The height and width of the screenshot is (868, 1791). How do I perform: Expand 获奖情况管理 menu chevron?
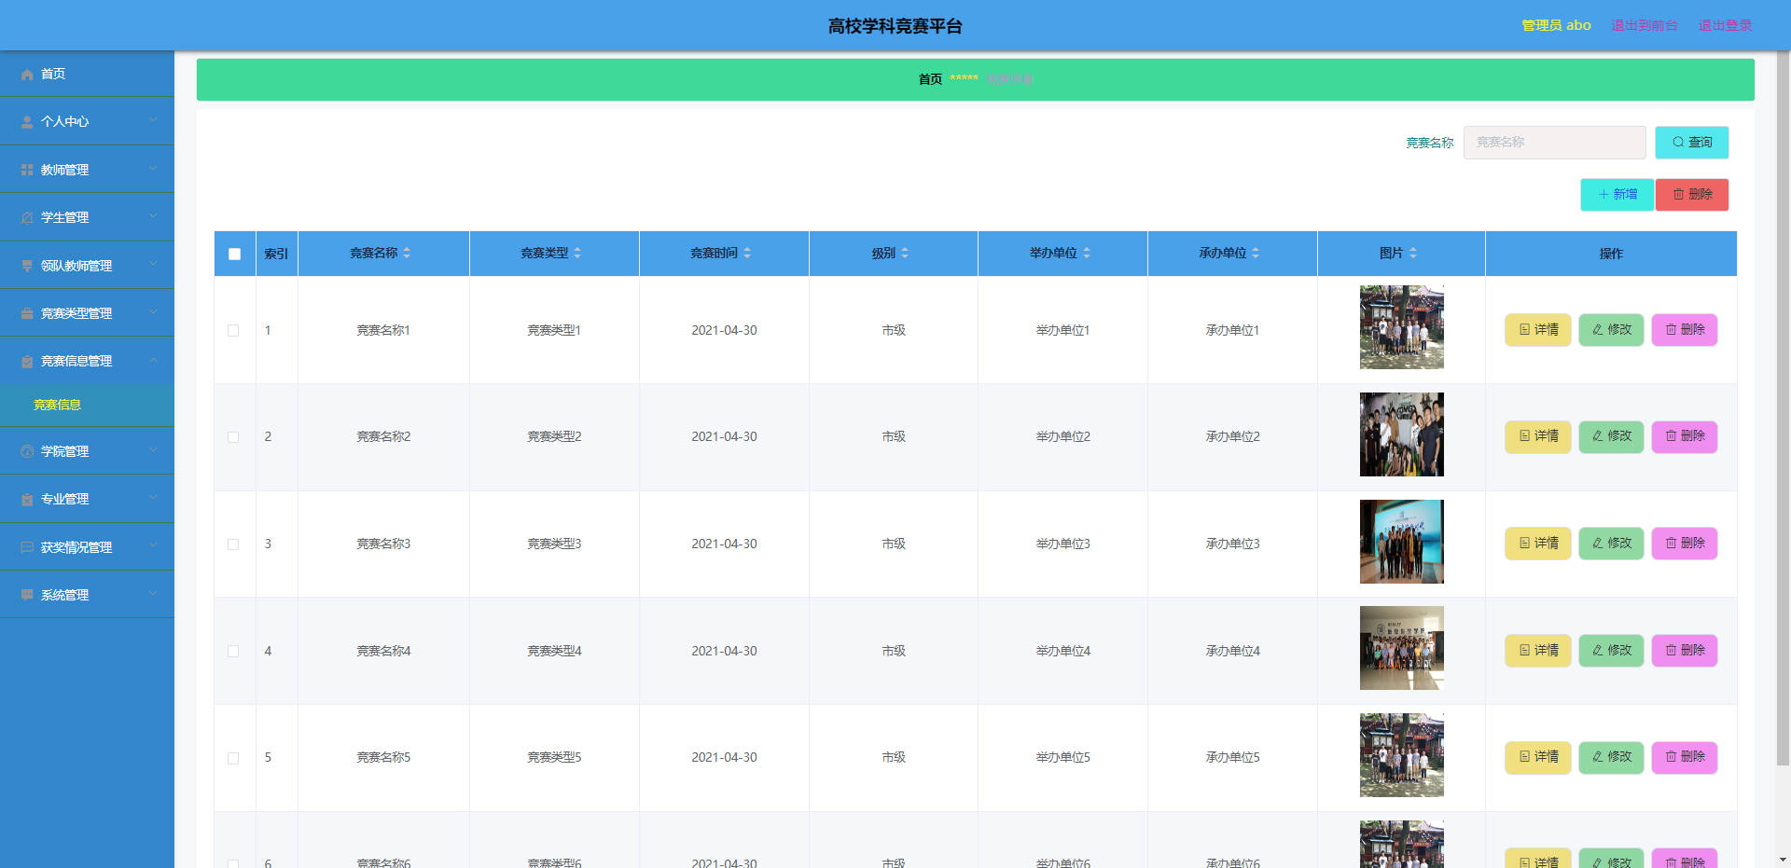click(153, 546)
